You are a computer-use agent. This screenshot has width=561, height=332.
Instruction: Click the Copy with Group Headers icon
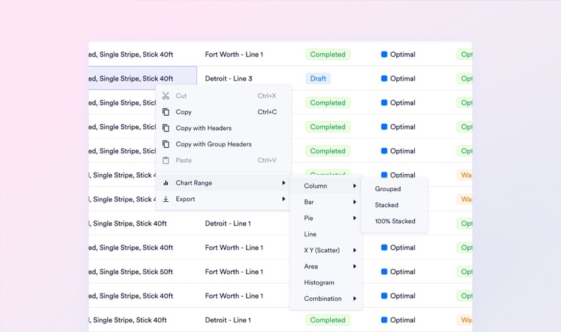pos(165,144)
